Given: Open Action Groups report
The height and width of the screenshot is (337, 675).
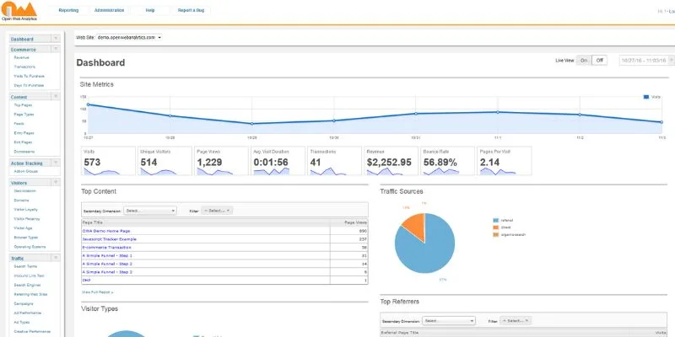Looking at the screenshot, I should click(x=26, y=171).
